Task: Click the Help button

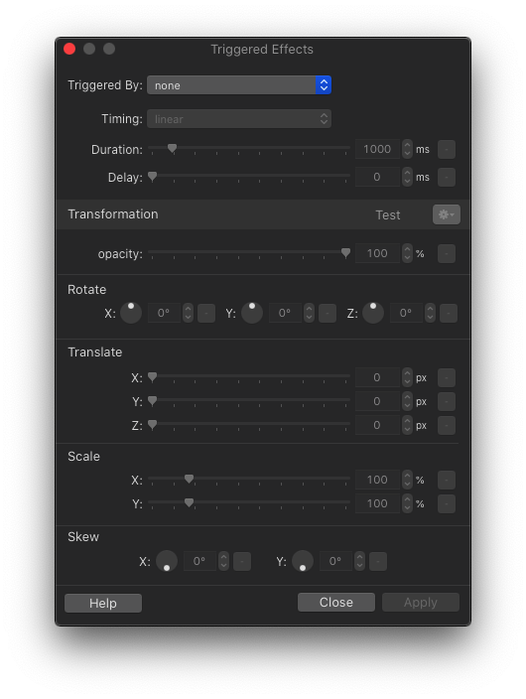Action: point(103,603)
